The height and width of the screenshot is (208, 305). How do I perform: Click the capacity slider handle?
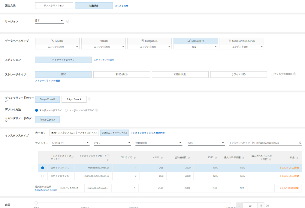click(36, 203)
